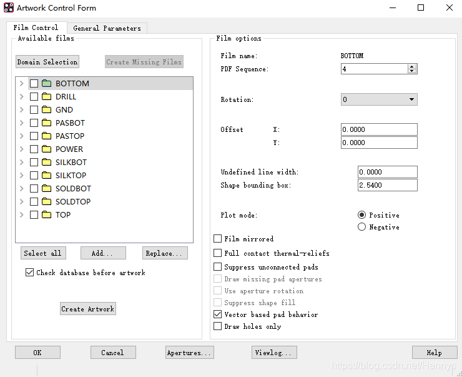Select the Negative plot mode radio button
This screenshot has height=377, width=462.
[362, 227]
